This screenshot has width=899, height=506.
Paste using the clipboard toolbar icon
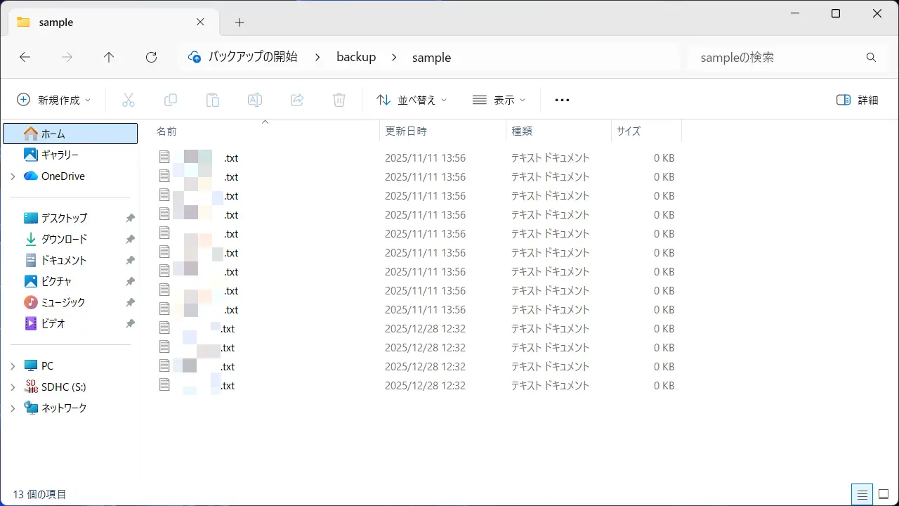[213, 99]
